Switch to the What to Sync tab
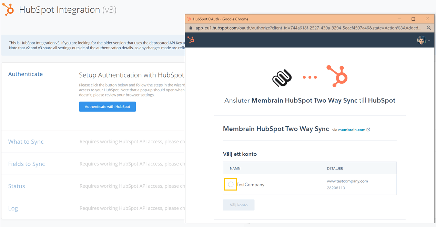436x227 pixels. pos(26,142)
